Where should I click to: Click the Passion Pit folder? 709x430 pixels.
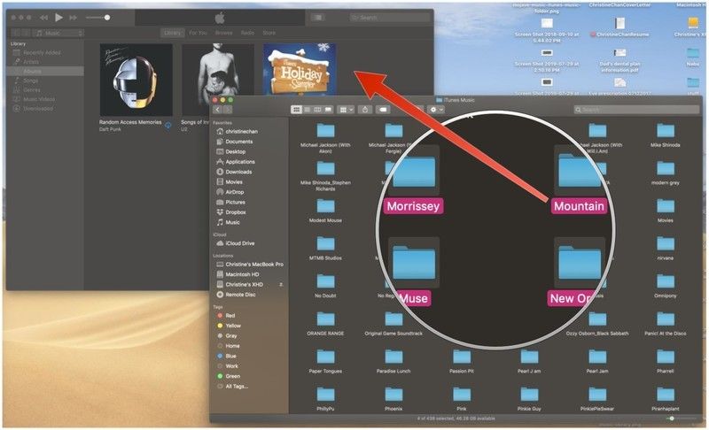point(461,361)
